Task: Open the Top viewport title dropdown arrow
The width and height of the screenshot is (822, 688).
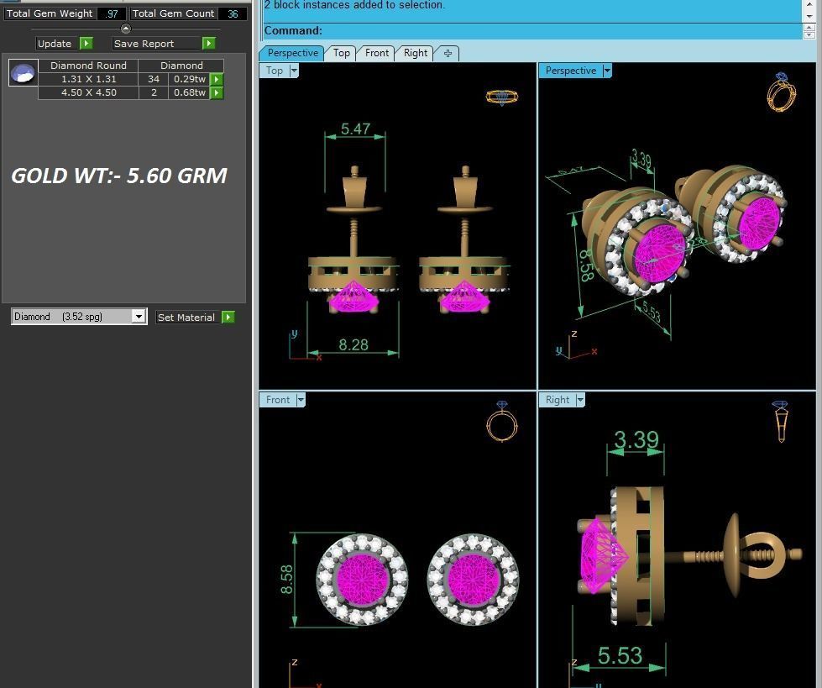Action: pos(294,71)
